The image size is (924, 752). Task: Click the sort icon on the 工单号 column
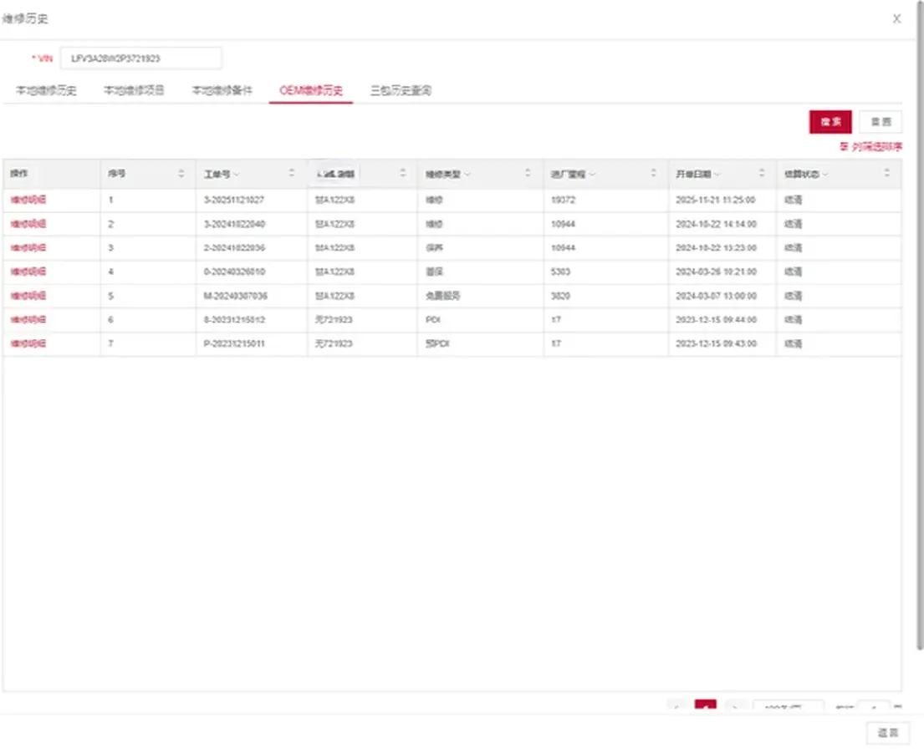290,175
